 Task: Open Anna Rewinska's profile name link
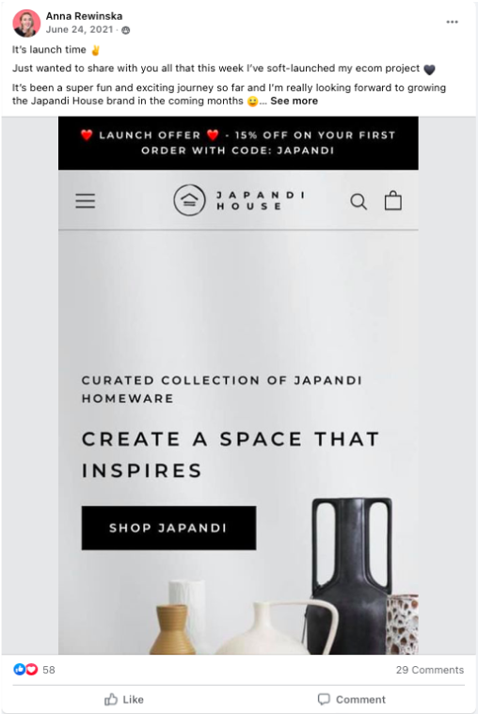point(84,16)
